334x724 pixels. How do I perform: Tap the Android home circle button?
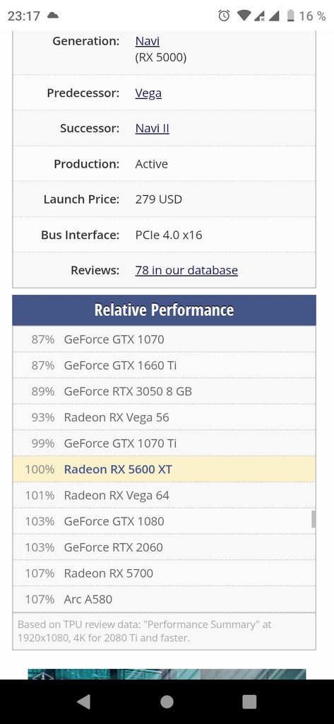[x=167, y=702]
